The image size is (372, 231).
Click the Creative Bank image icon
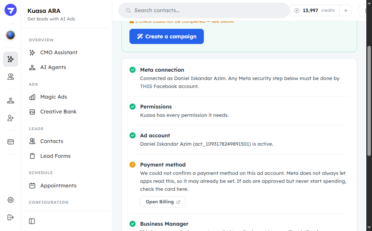pos(32,112)
